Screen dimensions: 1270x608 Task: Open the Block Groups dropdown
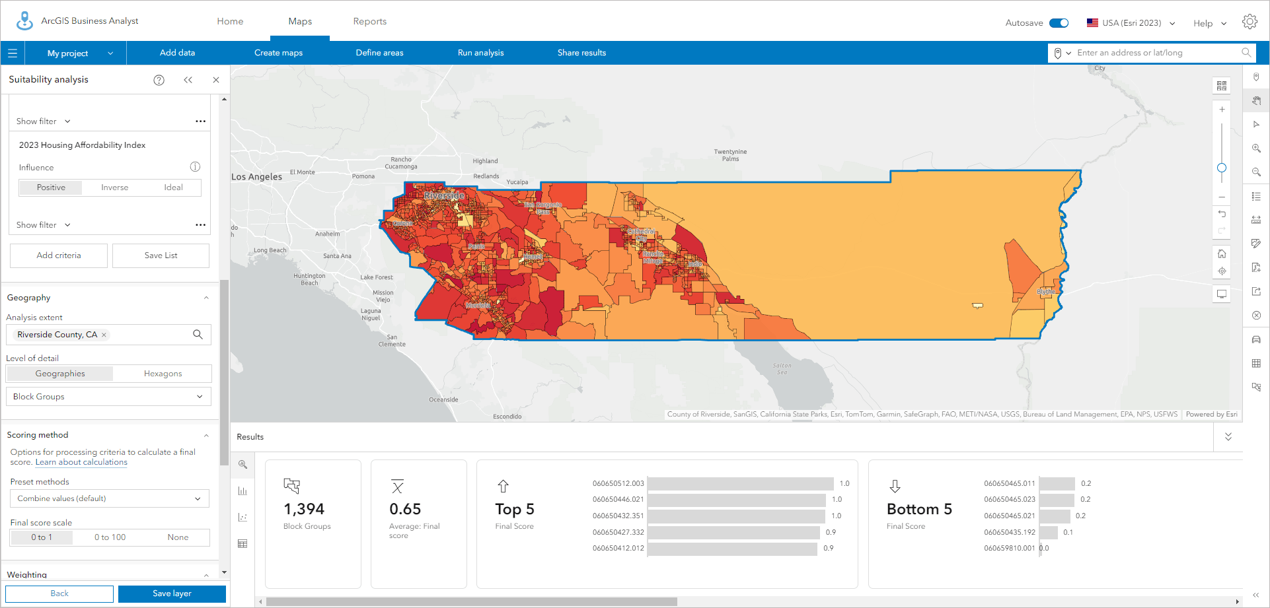pyautogui.click(x=108, y=396)
